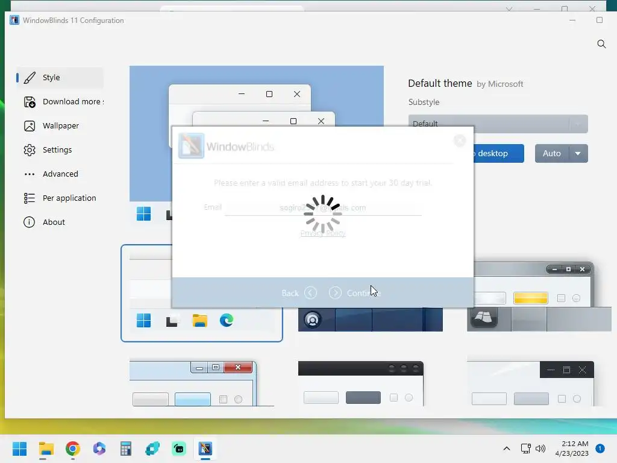Expand the Substyle Default dropdown

tap(498, 124)
